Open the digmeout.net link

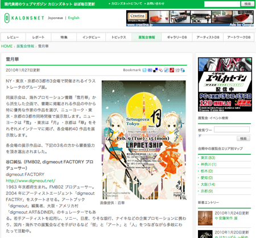(x=31, y=180)
